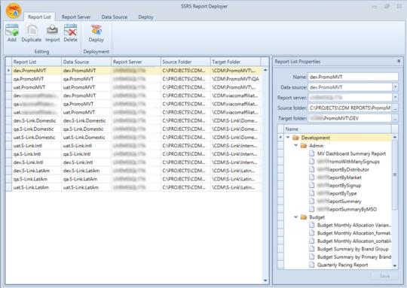Open the Report server dropdown arrow
407x288 pixels.
[395, 98]
